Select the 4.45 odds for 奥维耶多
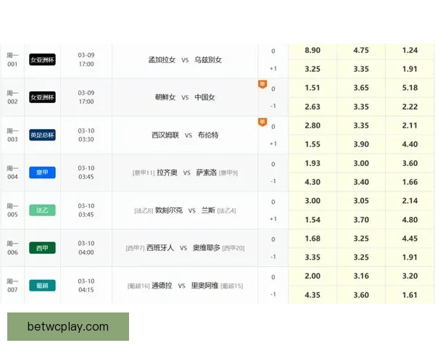The width and height of the screenshot is (435, 348). pyautogui.click(x=410, y=239)
